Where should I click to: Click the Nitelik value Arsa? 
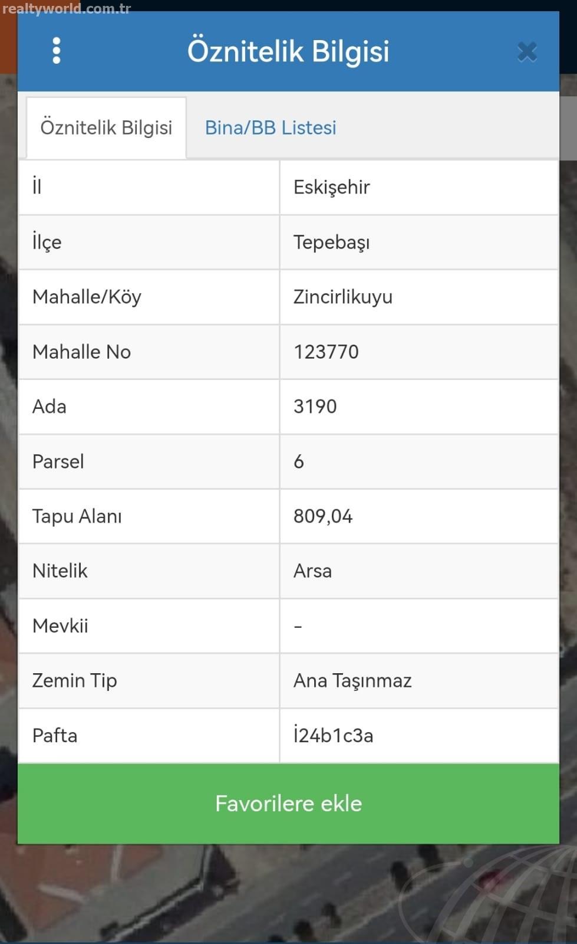point(312,571)
